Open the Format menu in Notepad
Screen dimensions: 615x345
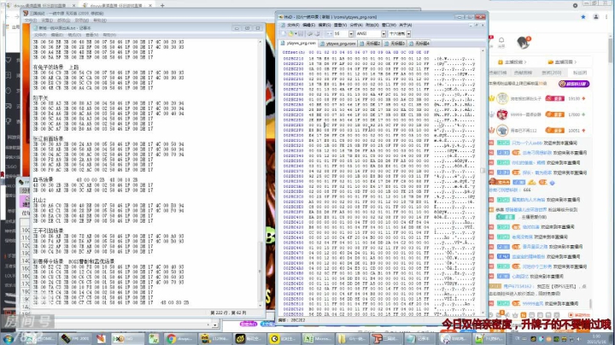(x=74, y=35)
